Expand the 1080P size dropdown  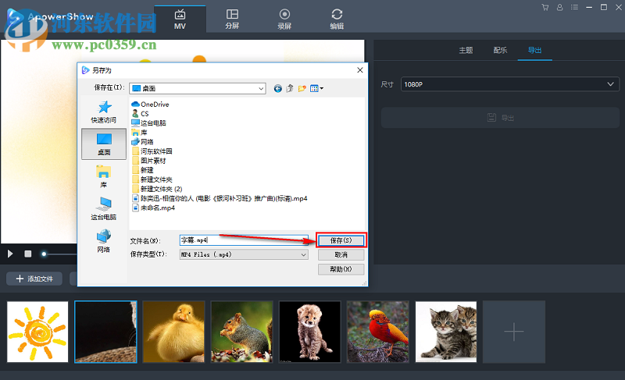pyautogui.click(x=510, y=84)
